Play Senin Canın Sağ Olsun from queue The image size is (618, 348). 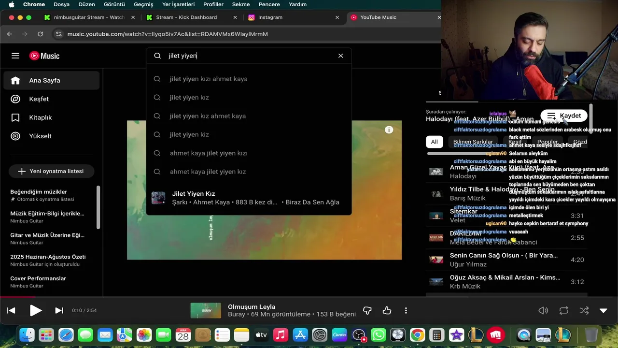[x=506, y=260]
